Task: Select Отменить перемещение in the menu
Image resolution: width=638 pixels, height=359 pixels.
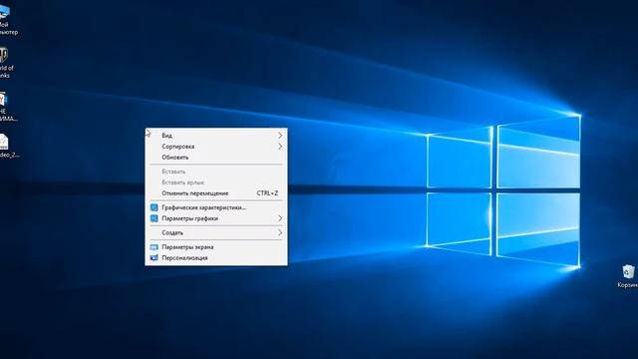Action: point(216,193)
